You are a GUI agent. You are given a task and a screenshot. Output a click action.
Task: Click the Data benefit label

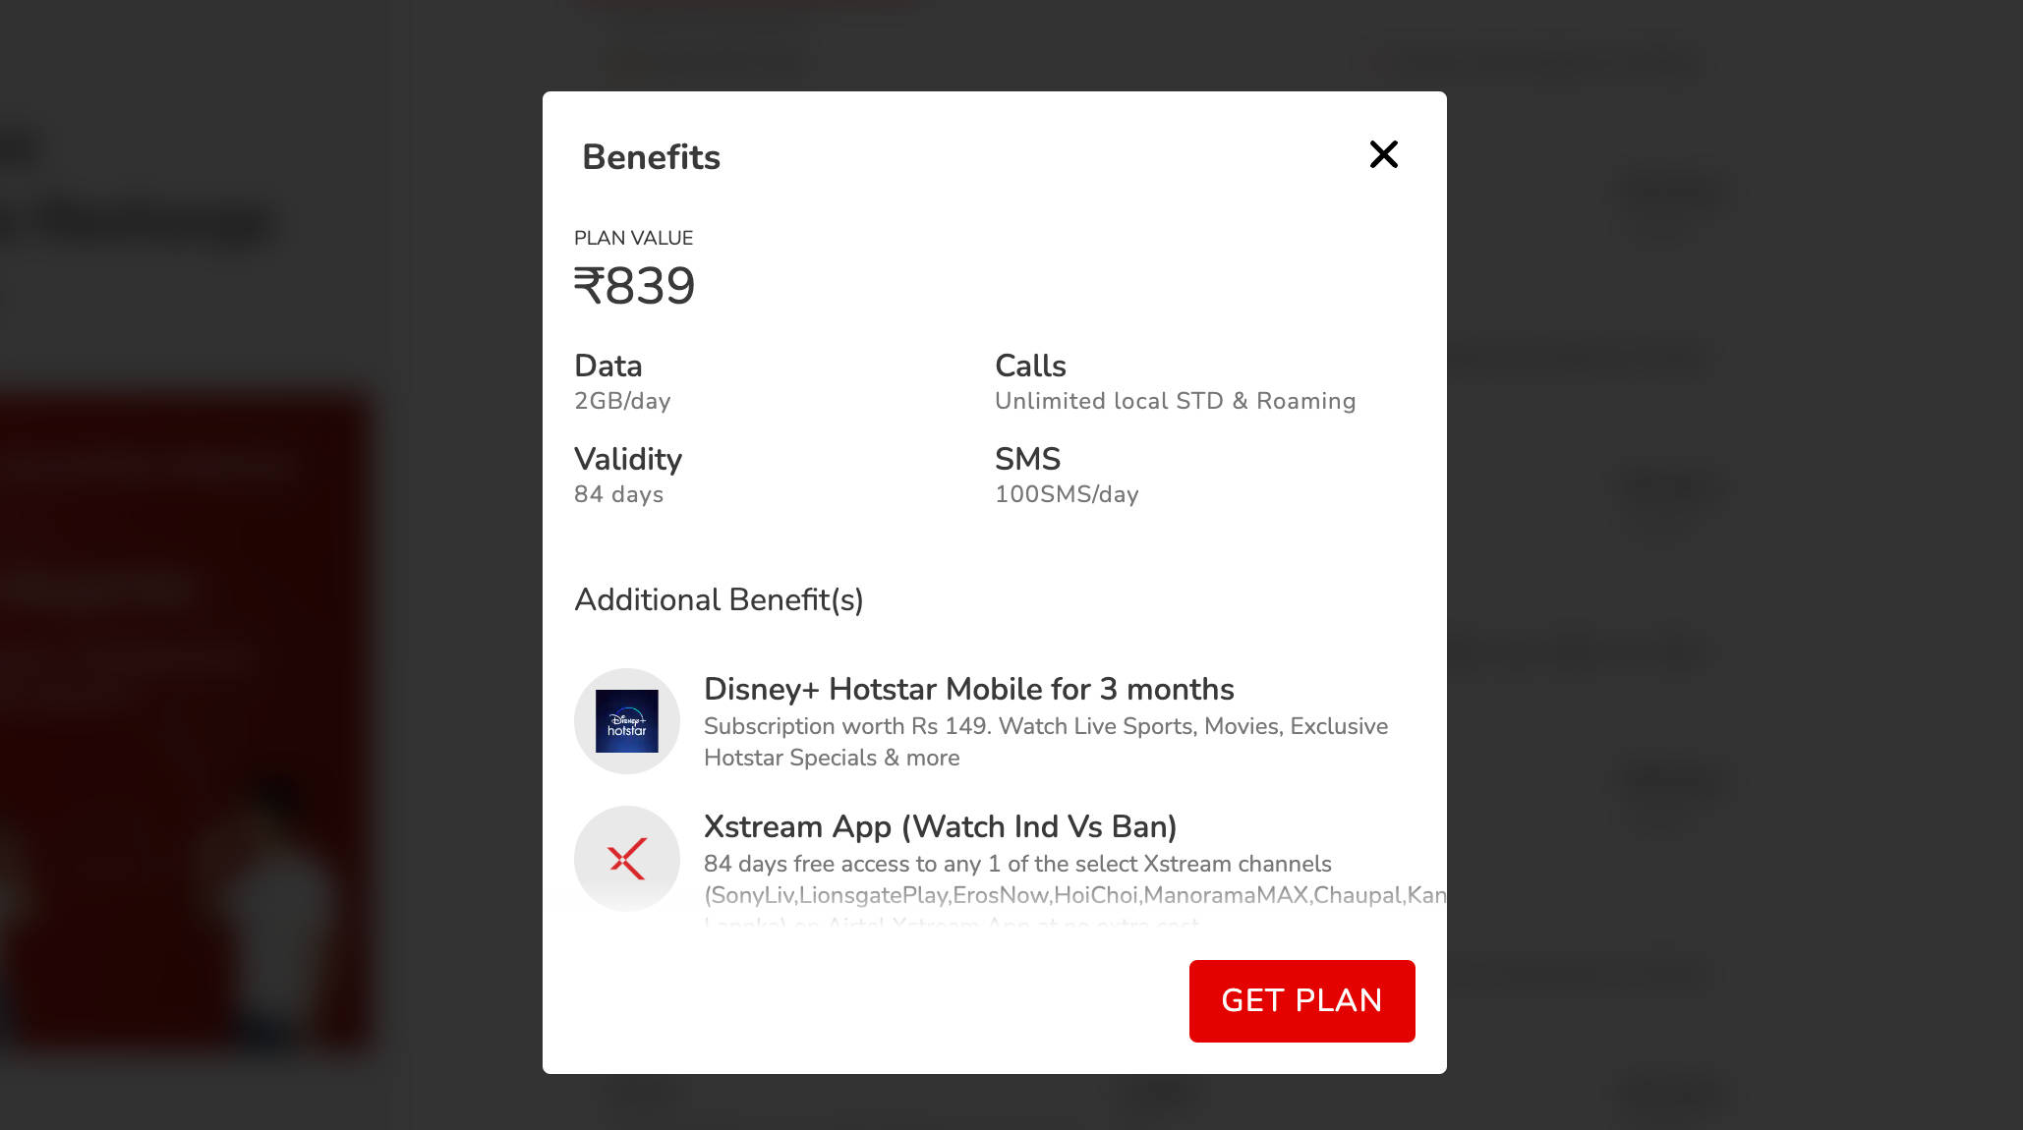coord(607,366)
